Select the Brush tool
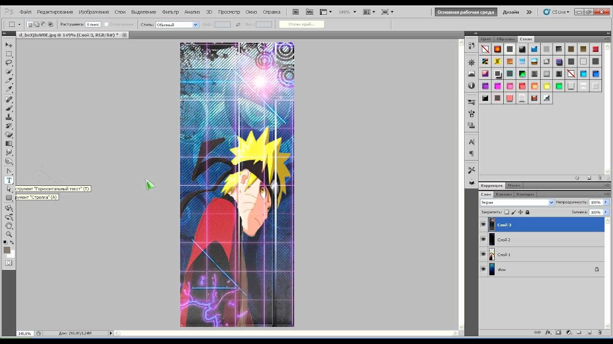613x344 pixels. click(9, 108)
